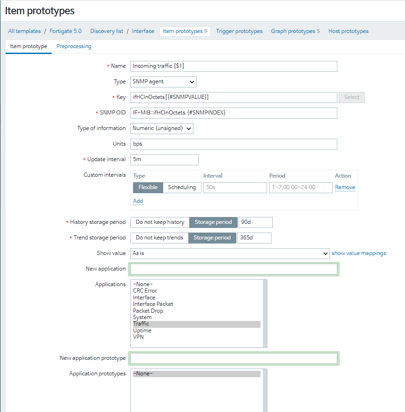Click the Units input field
405x412 pixels.
coord(234,144)
